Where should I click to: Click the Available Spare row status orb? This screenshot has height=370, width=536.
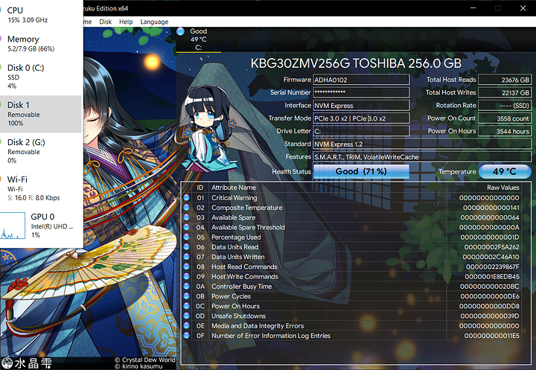click(x=186, y=217)
